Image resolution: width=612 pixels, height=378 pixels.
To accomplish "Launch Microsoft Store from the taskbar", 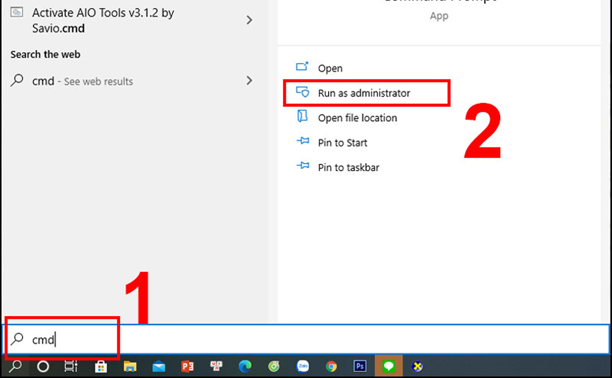I will pyautogui.click(x=101, y=366).
